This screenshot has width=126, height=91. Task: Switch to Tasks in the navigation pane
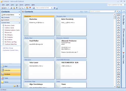point(11,78)
